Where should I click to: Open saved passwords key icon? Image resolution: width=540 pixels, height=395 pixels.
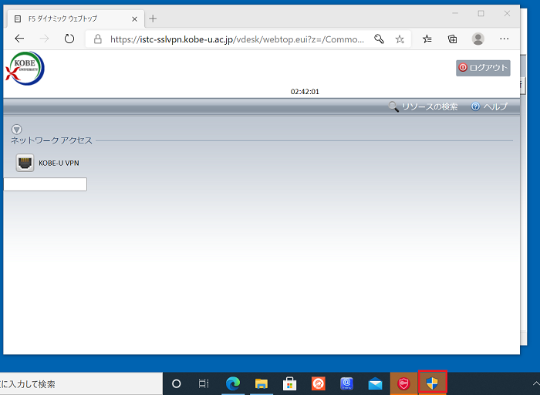(380, 39)
